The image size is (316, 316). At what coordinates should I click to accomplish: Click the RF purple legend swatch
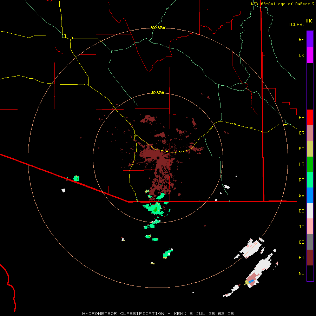[310, 39]
